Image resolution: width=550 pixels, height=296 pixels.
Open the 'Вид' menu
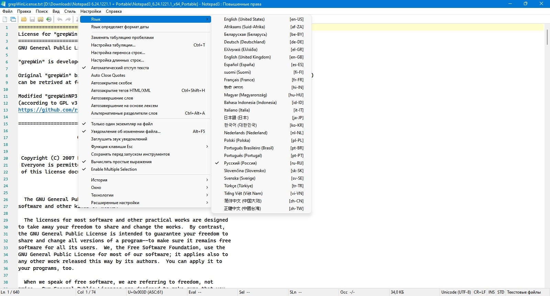pyautogui.click(x=56, y=11)
